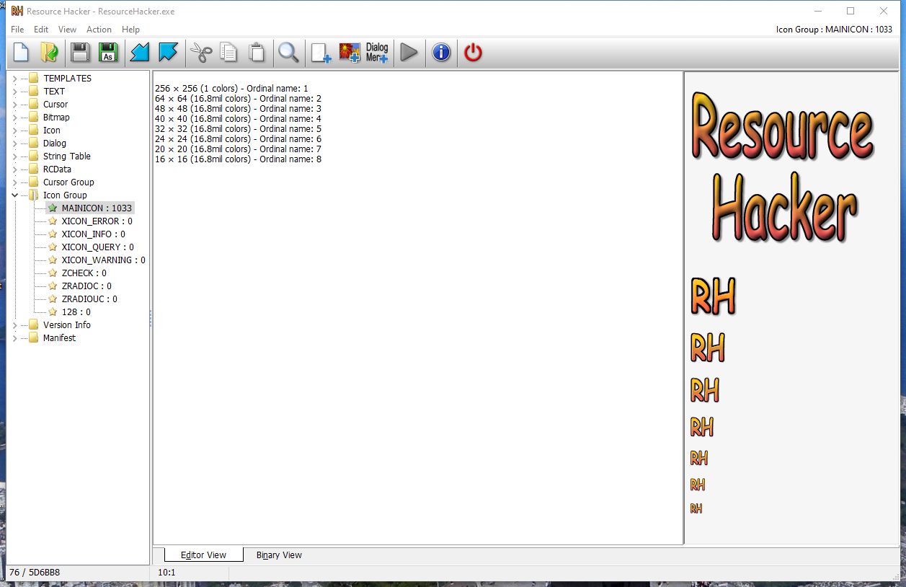Open find text with the magnifier icon
Screen dimensions: 906x587
pos(288,53)
